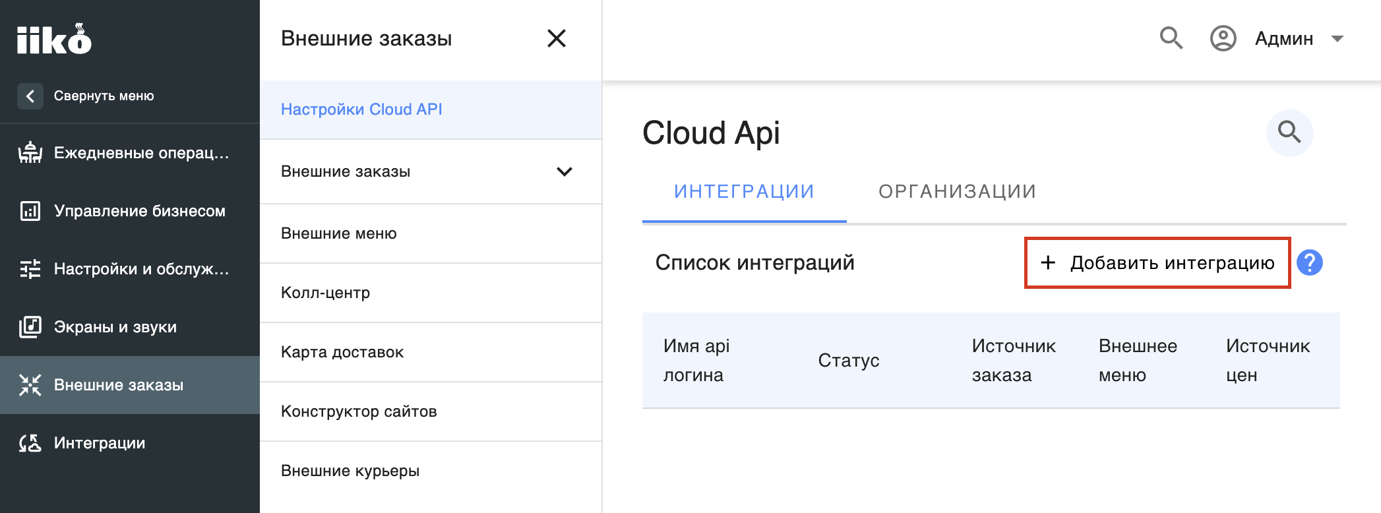1381x513 pixels.
Task: Click Добавить интеграцию button
Action: (x=1157, y=262)
